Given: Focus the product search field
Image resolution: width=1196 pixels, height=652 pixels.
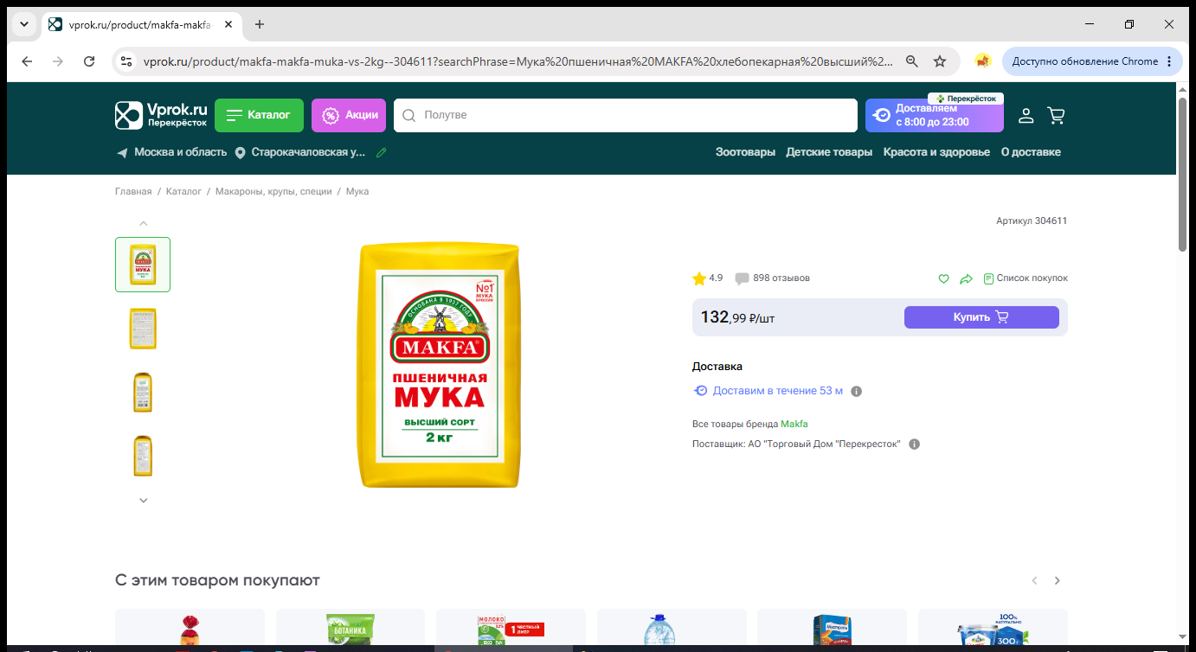Looking at the screenshot, I should (x=625, y=115).
